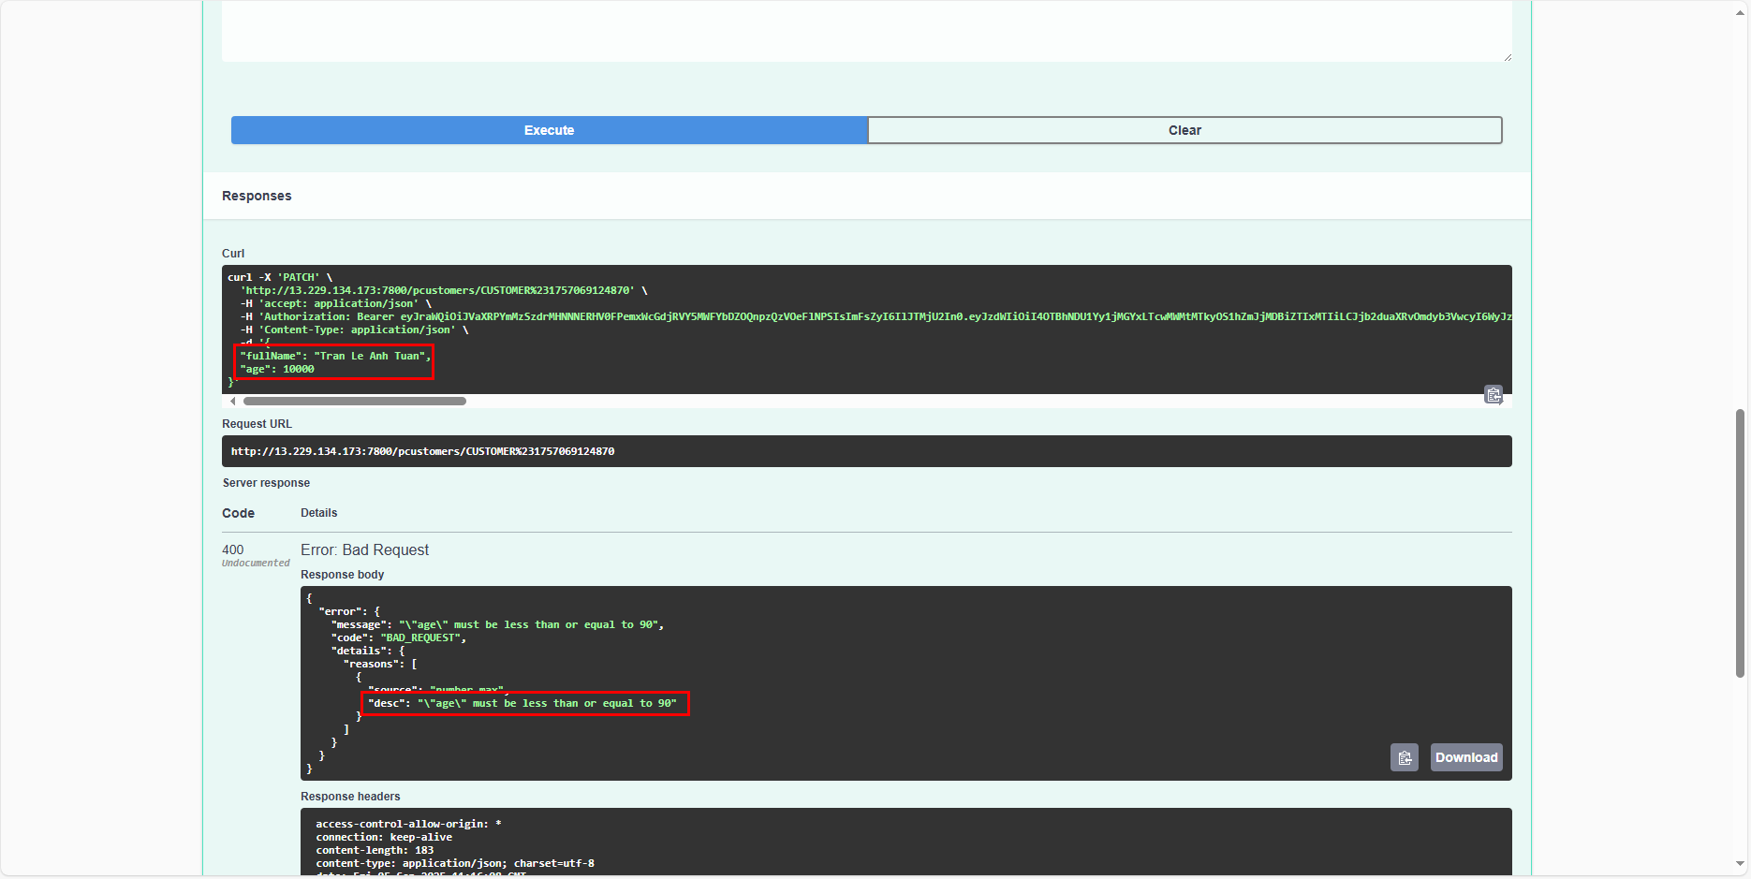Screen dimensions: 1751x879
Task: Click the text area resize handle
Action: (1507, 57)
